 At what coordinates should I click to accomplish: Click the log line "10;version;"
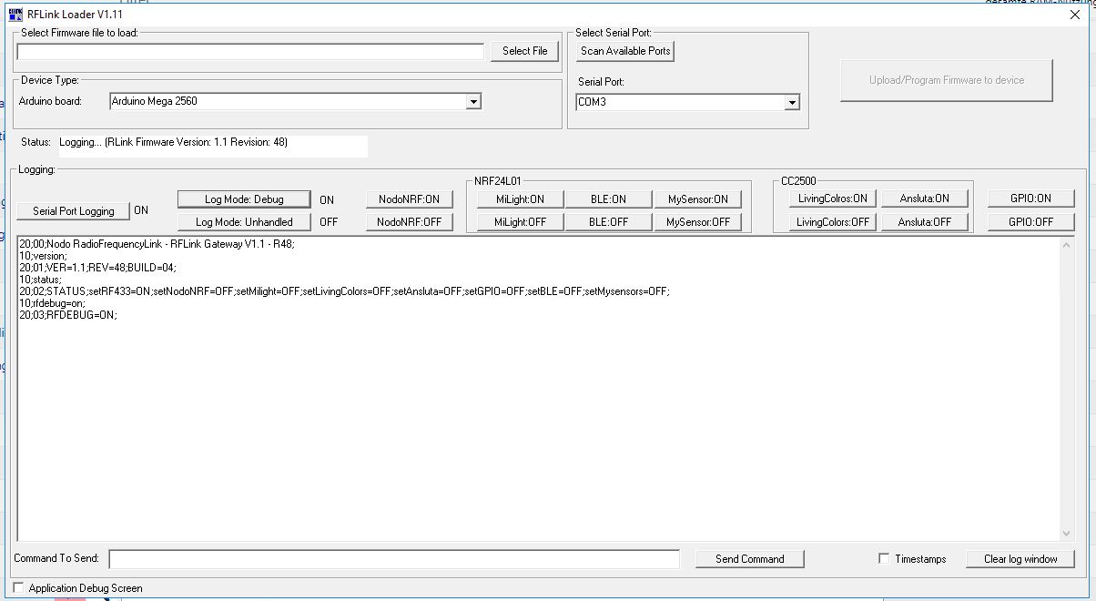44,256
